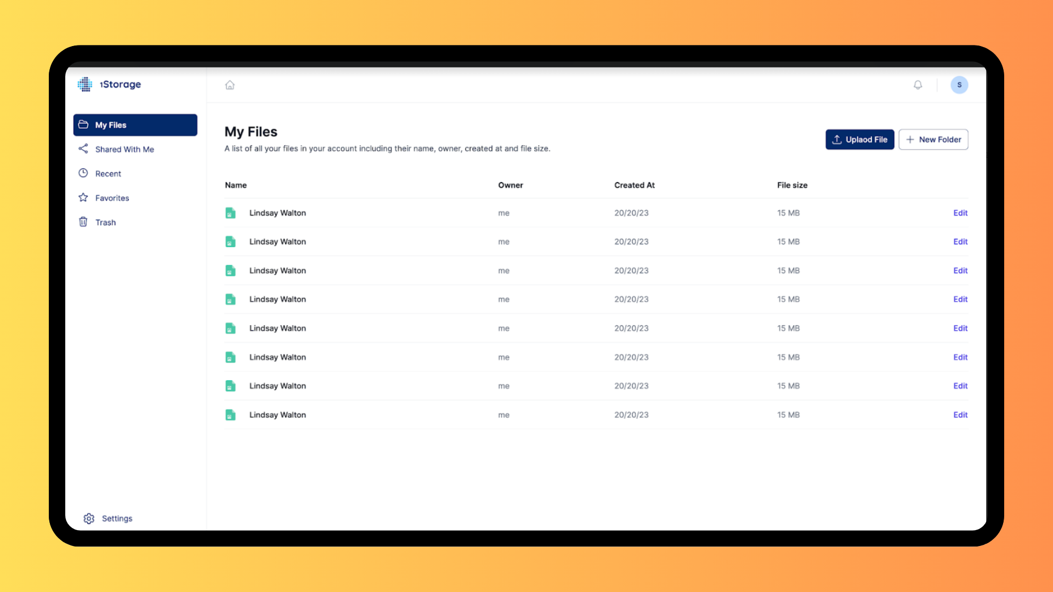Edit the fifth Lindsay Walton file

(x=960, y=328)
